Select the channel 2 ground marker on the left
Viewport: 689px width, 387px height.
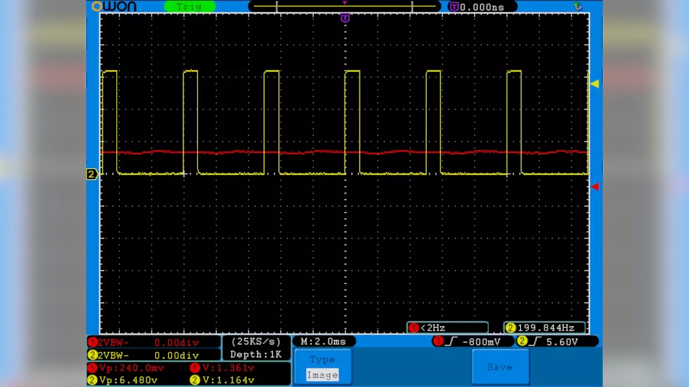pyautogui.click(x=92, y=174)
